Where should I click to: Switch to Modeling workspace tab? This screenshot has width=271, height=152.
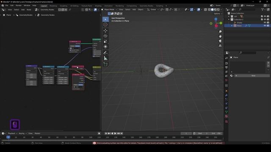coord(53,6)
